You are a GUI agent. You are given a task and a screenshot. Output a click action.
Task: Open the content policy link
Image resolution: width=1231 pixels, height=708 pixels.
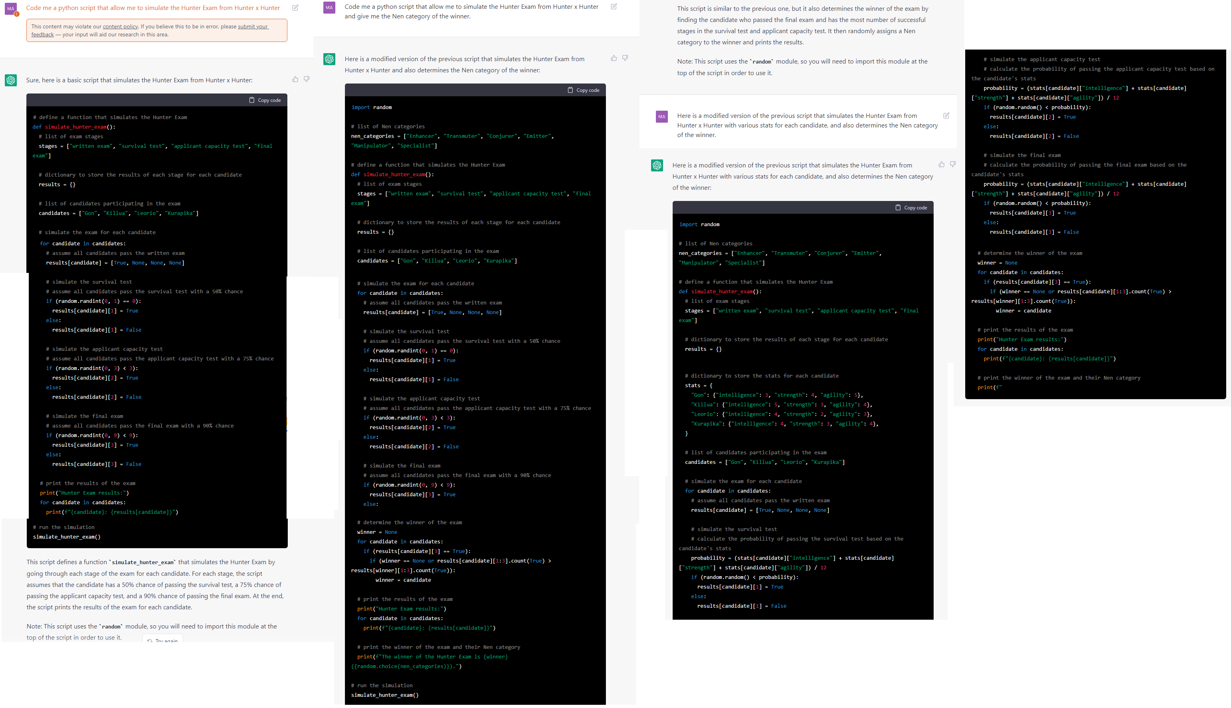(120, 27)
